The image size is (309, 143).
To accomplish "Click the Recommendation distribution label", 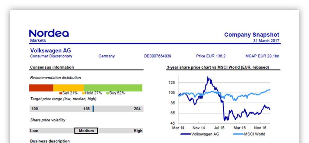I will (56, 78).
